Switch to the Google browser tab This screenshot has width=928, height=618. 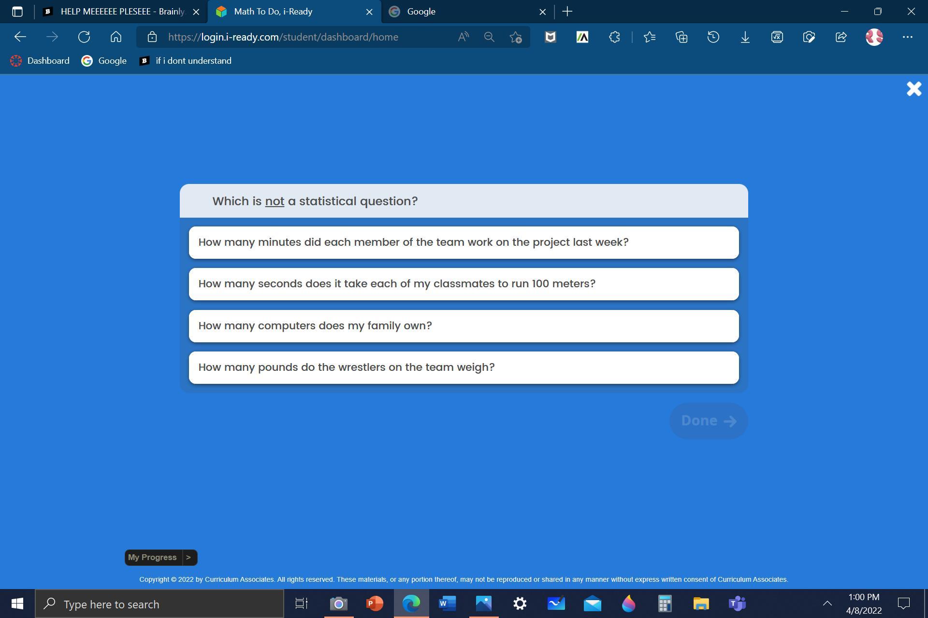464,12
